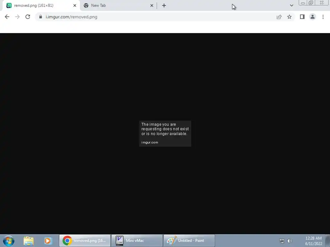Click the Show desktop strip

pyautogui.click(x=327, y=241)
